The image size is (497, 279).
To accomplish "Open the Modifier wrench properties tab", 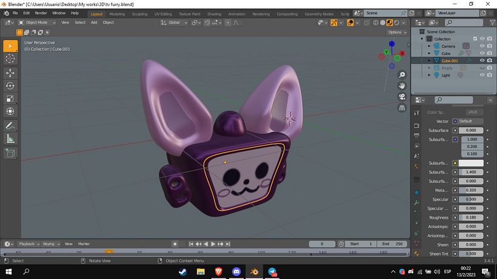I will click(x=417, y=203).
